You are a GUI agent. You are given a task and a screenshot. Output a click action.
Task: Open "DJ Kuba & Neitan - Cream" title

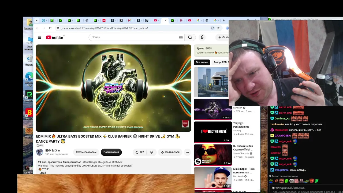point(244,148)
